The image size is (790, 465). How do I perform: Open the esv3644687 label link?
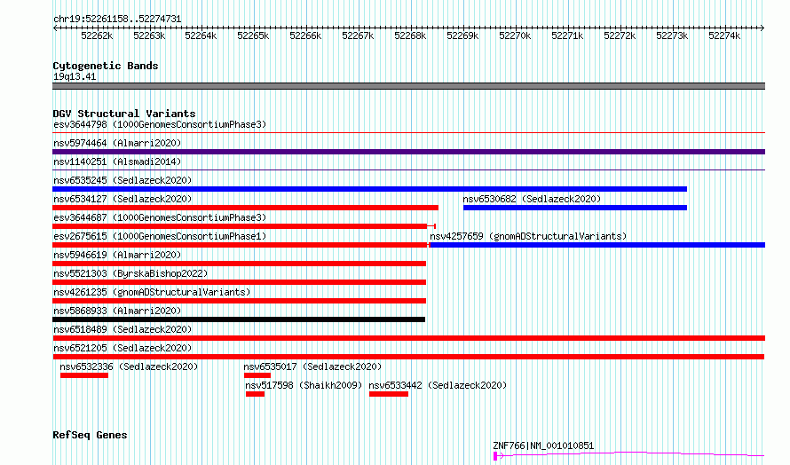pos(160,217)
